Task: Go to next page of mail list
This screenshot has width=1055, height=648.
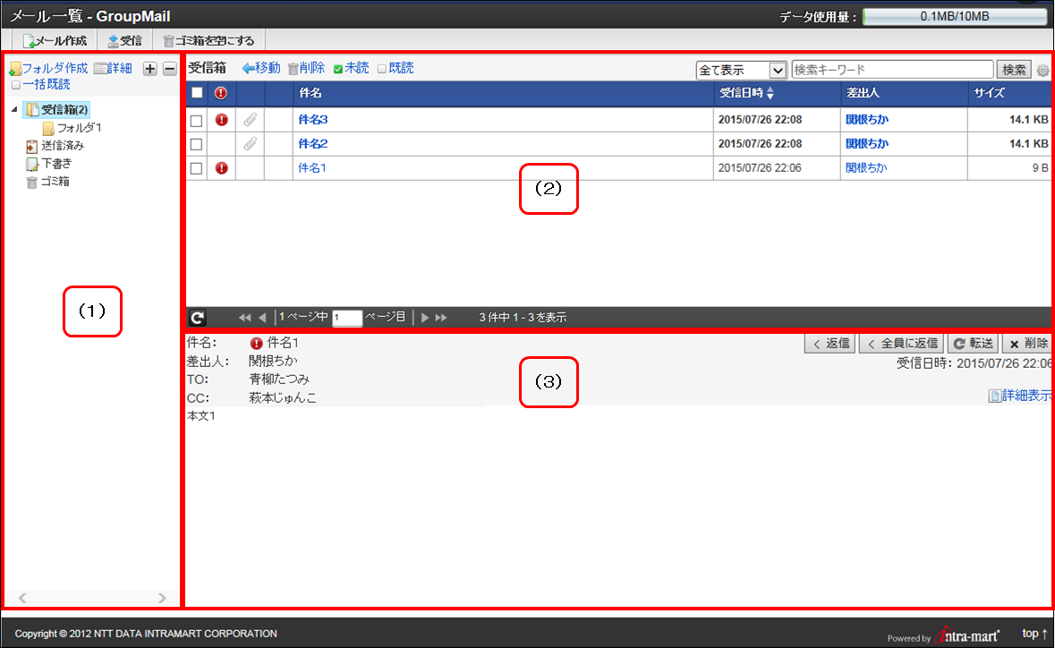Action: pyautogui.click(x=424, y=318)
